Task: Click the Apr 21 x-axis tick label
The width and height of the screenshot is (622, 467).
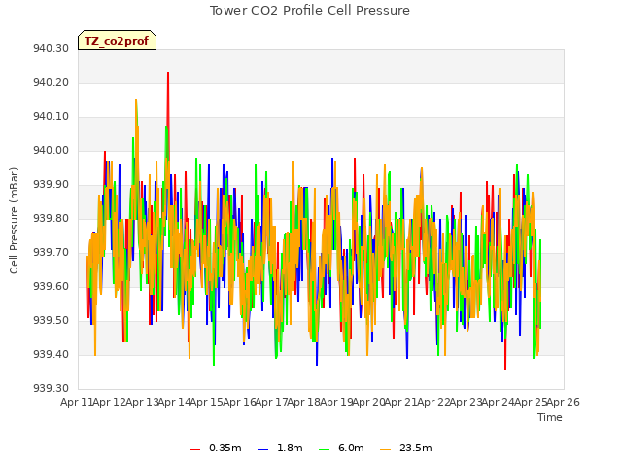Action: click(x=401, y=402)
